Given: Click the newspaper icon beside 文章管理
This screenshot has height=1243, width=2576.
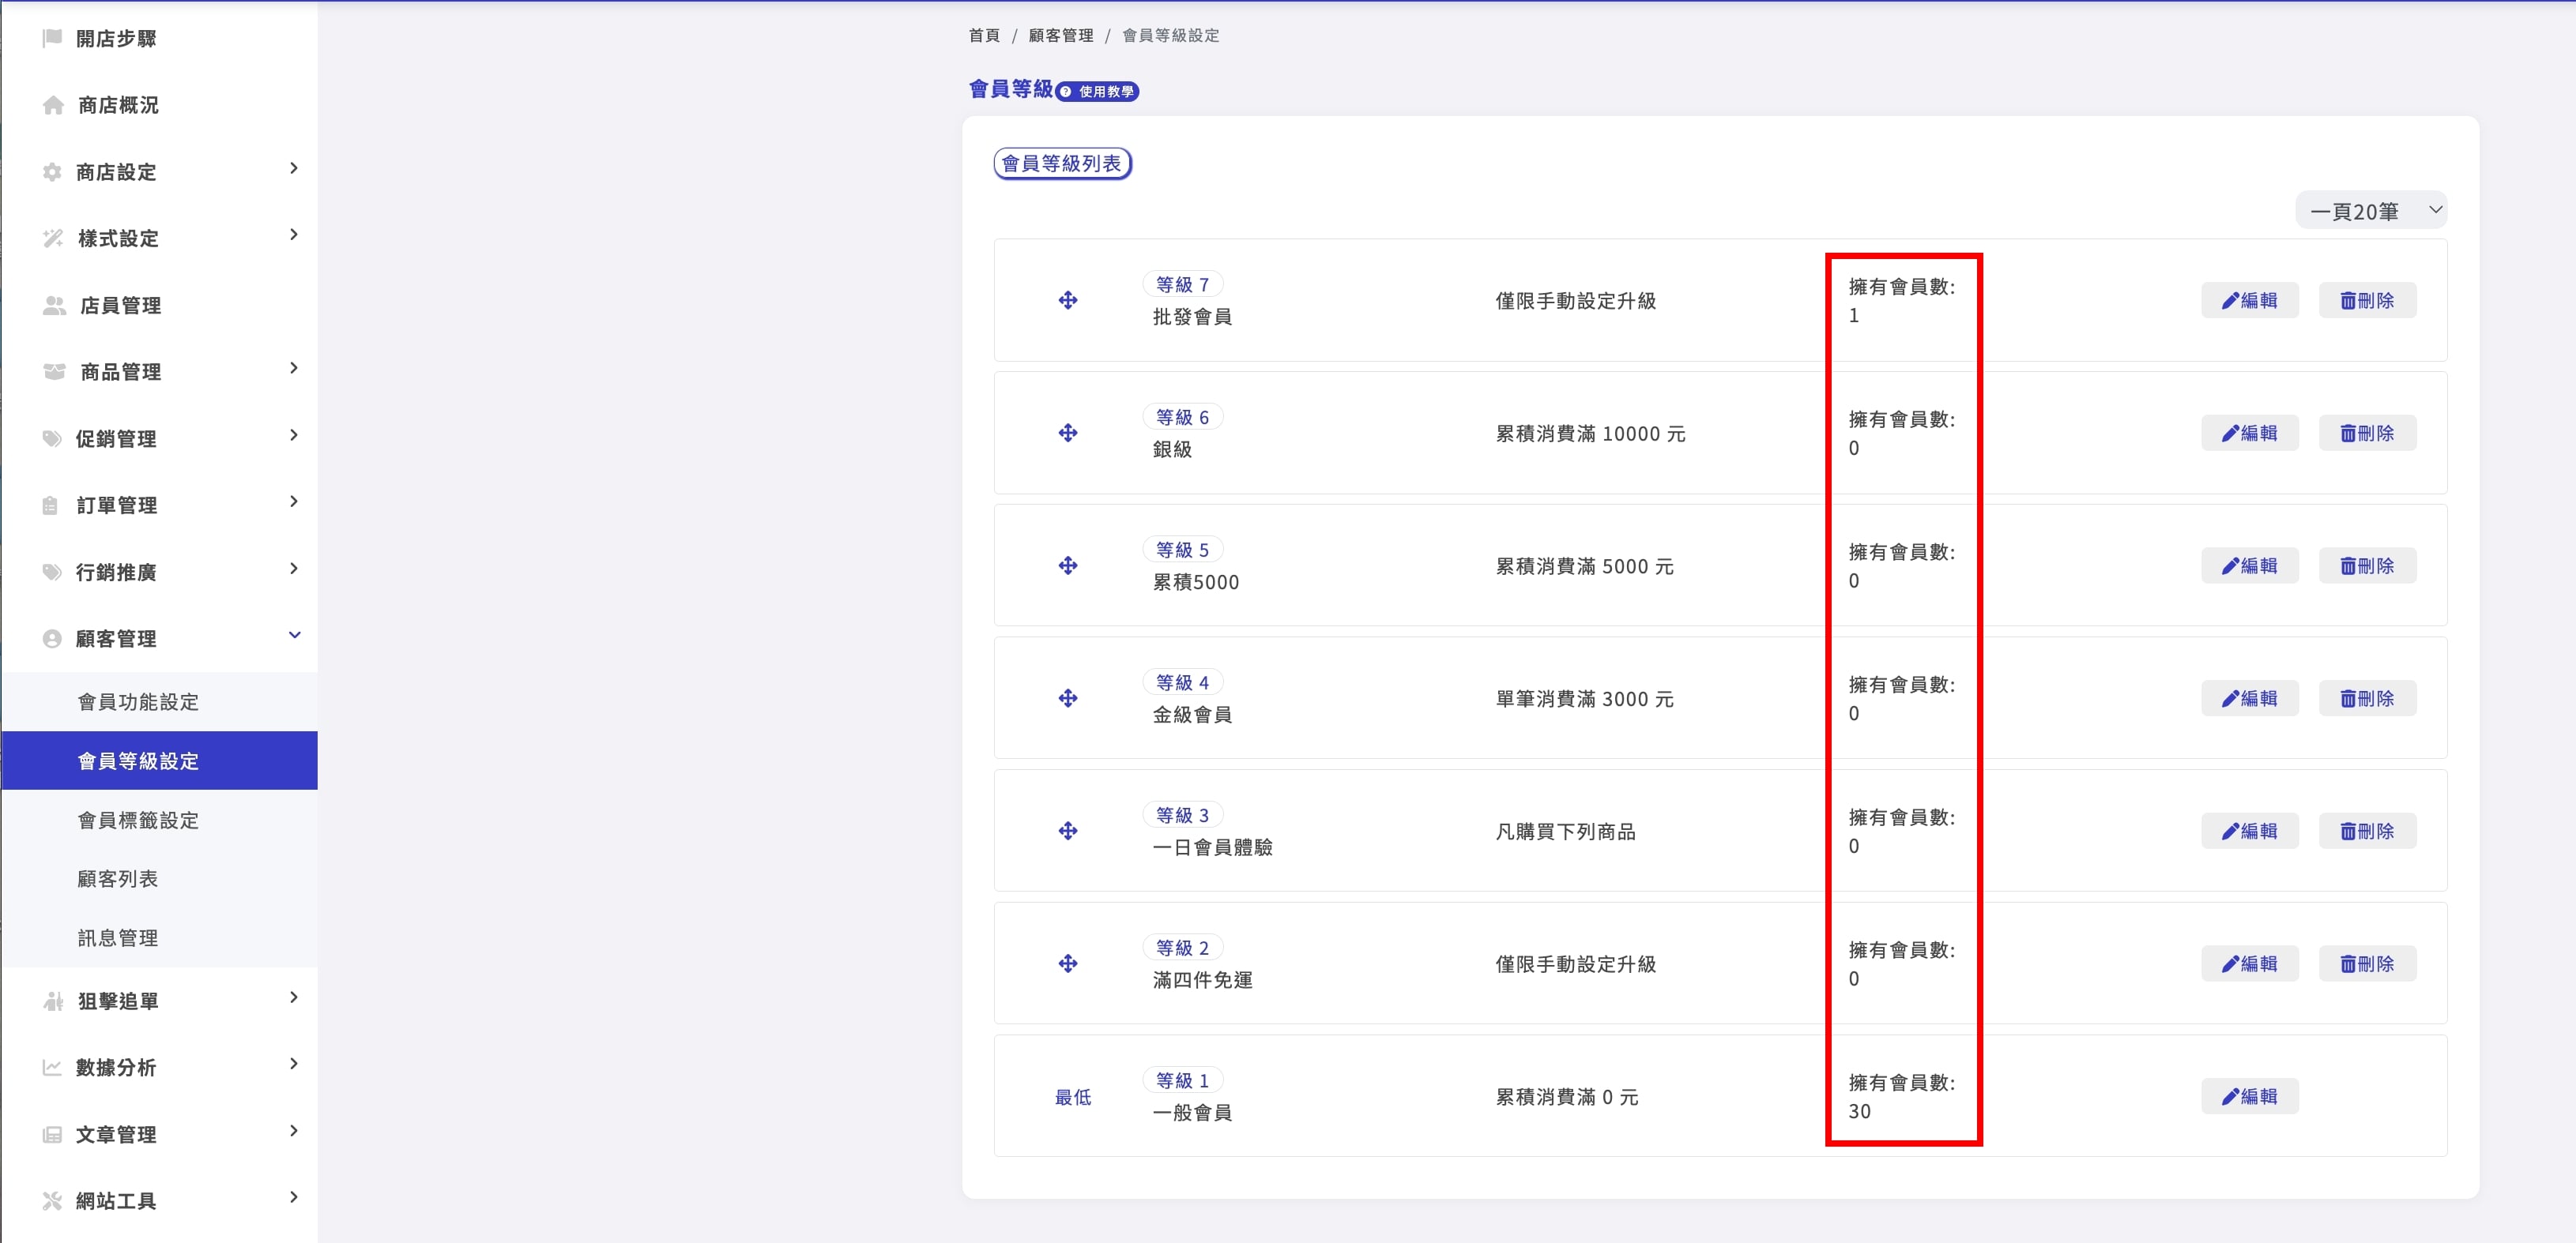Looking at the screenshot, I should pos(52,1134).
